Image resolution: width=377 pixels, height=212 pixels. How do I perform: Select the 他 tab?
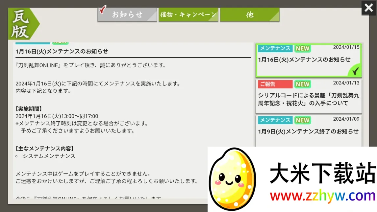click(x=250, y=15)
